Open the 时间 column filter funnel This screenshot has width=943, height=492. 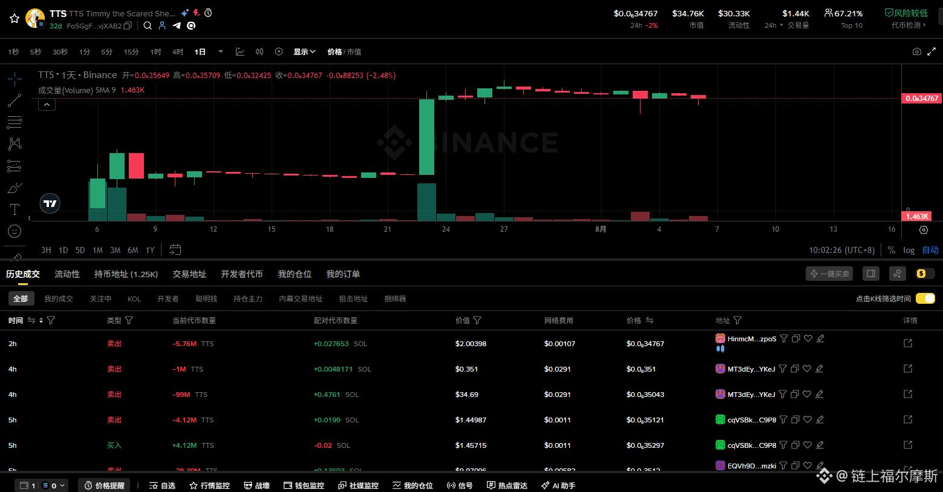tap(51, 320)
